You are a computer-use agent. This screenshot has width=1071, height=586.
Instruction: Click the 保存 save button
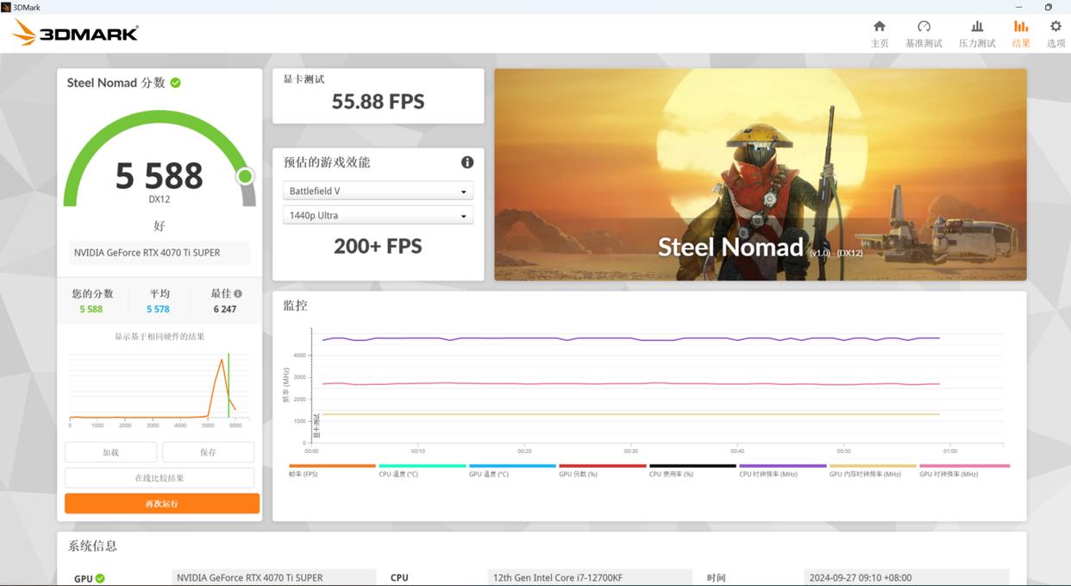[208, 452]
